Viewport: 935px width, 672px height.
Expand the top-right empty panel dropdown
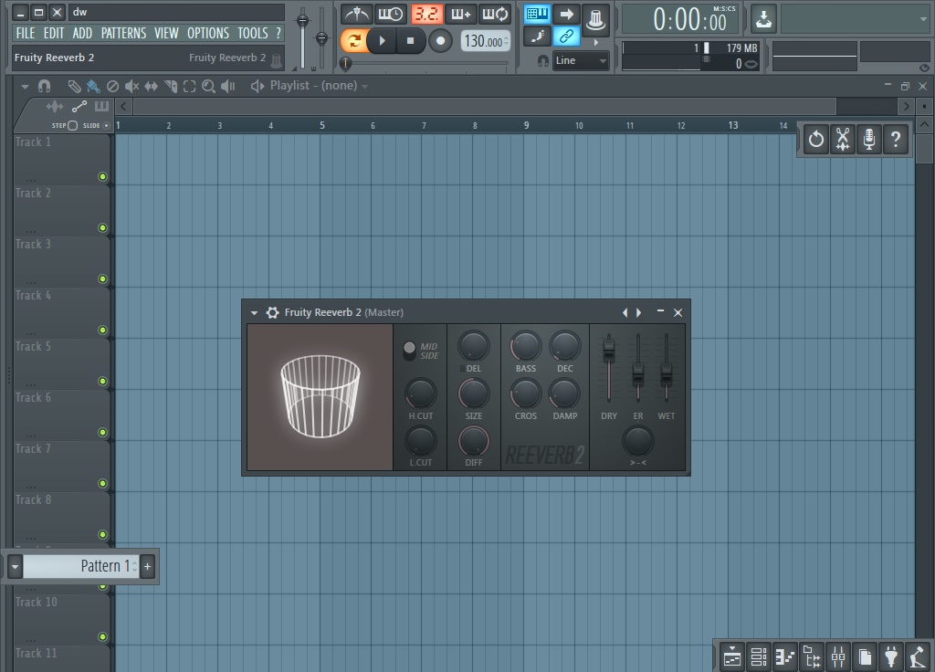[x=923, y=19]
